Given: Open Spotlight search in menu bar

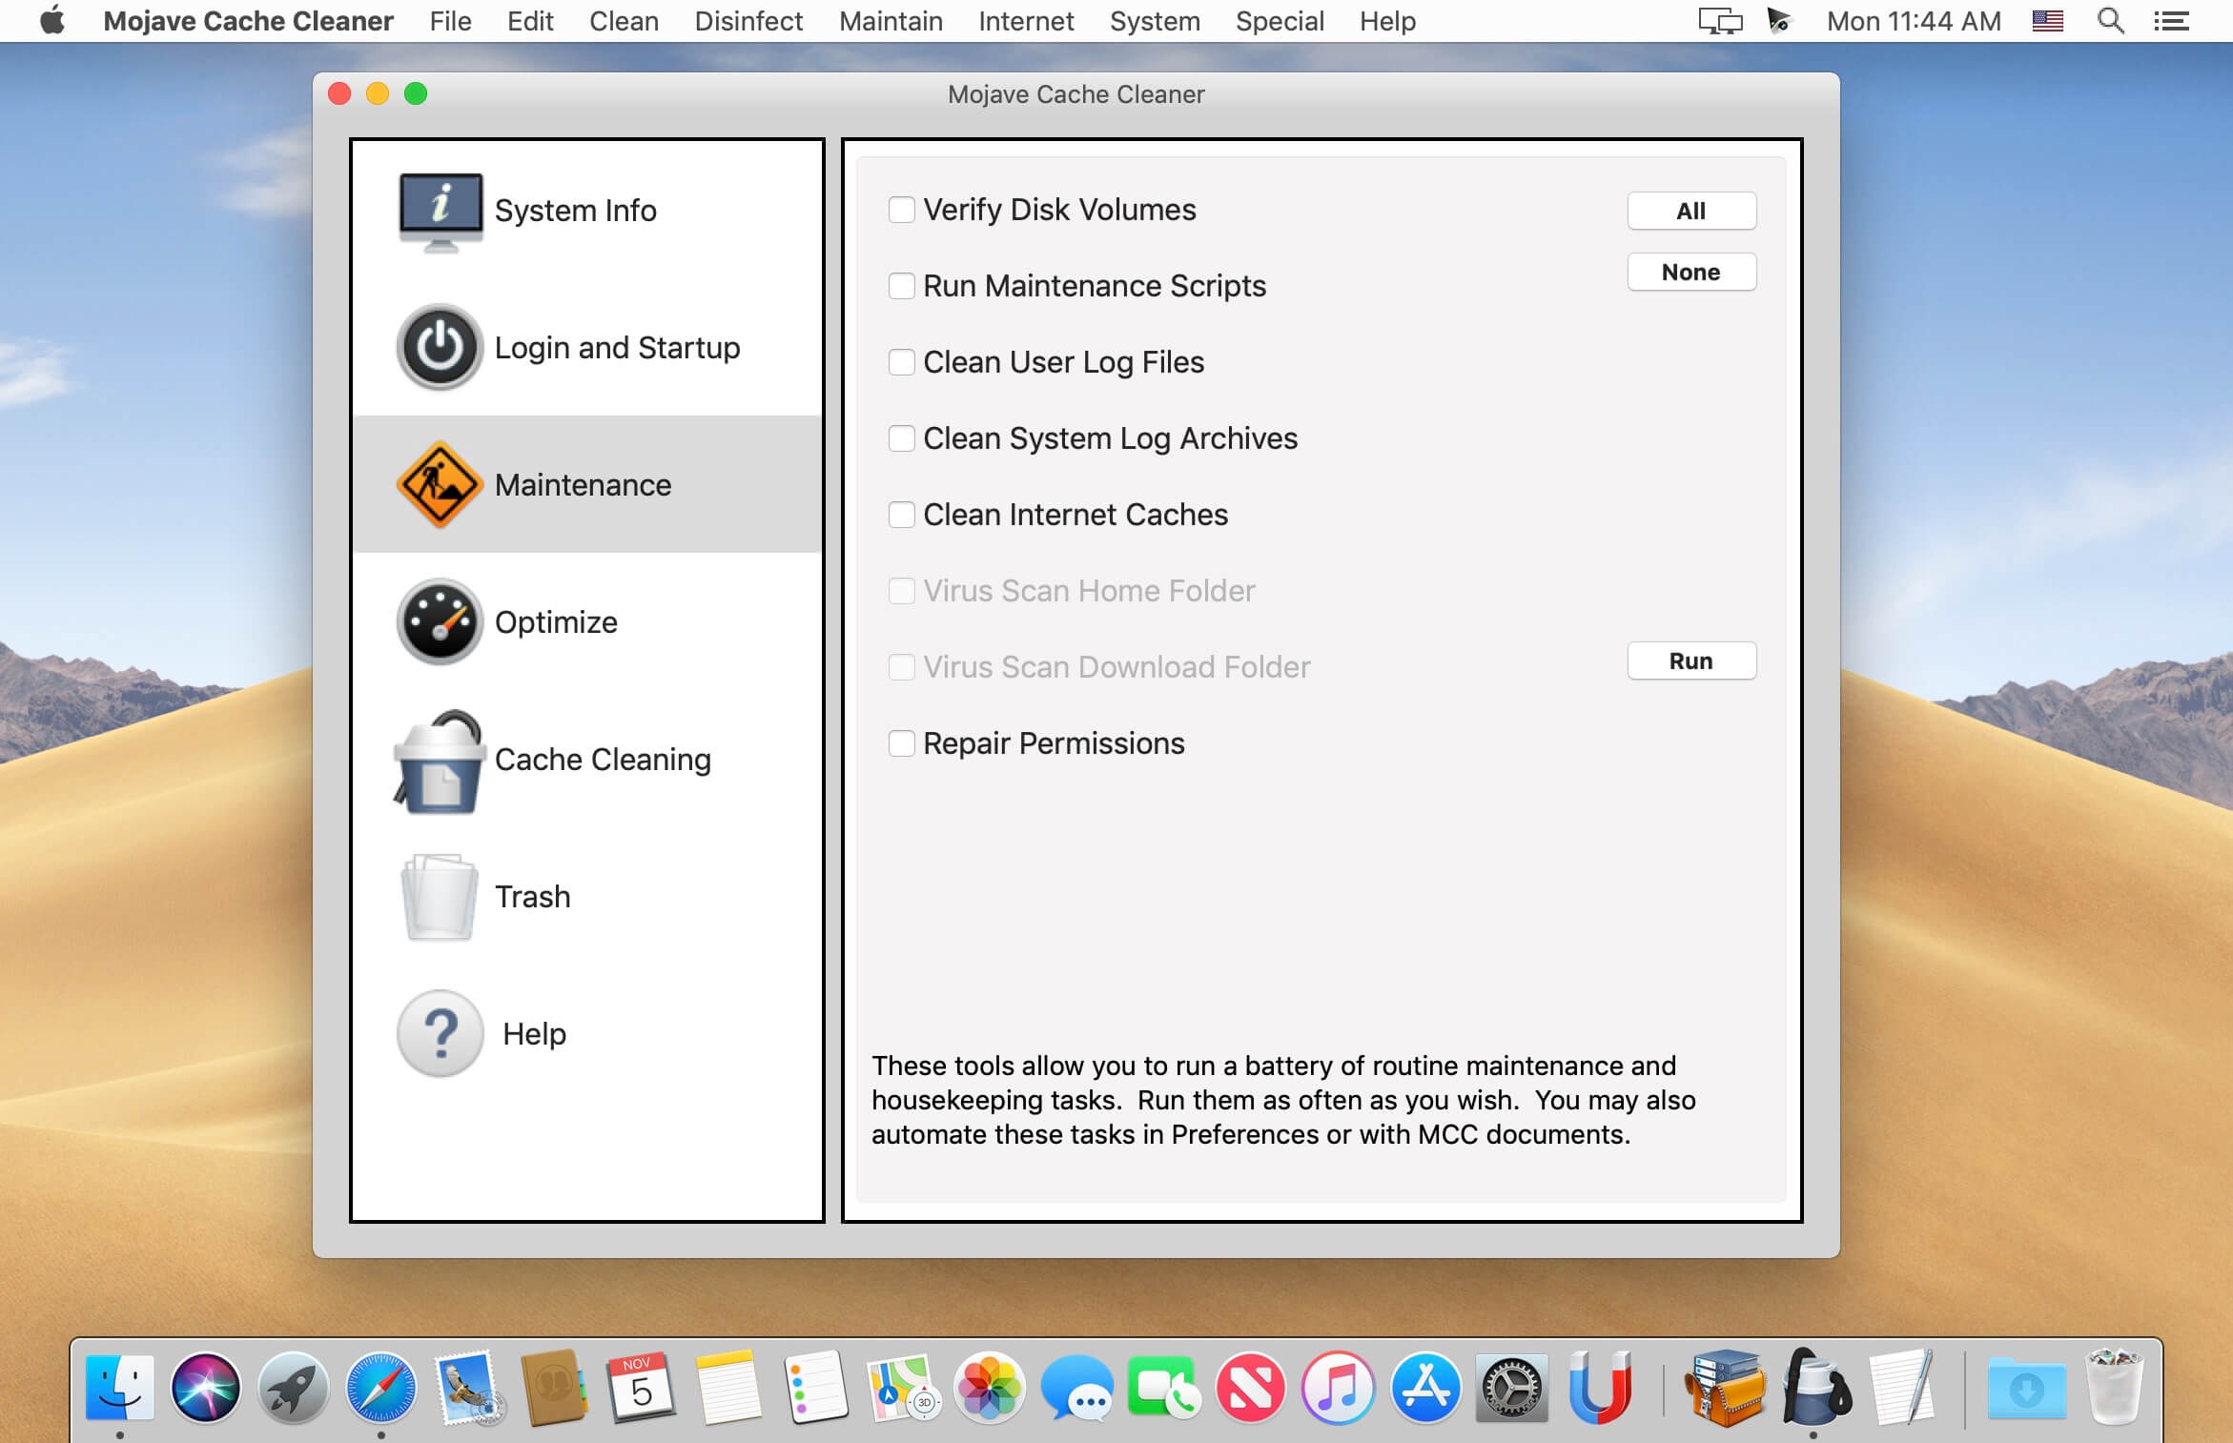Looking at the screenshot, I should pos(2110,21).
